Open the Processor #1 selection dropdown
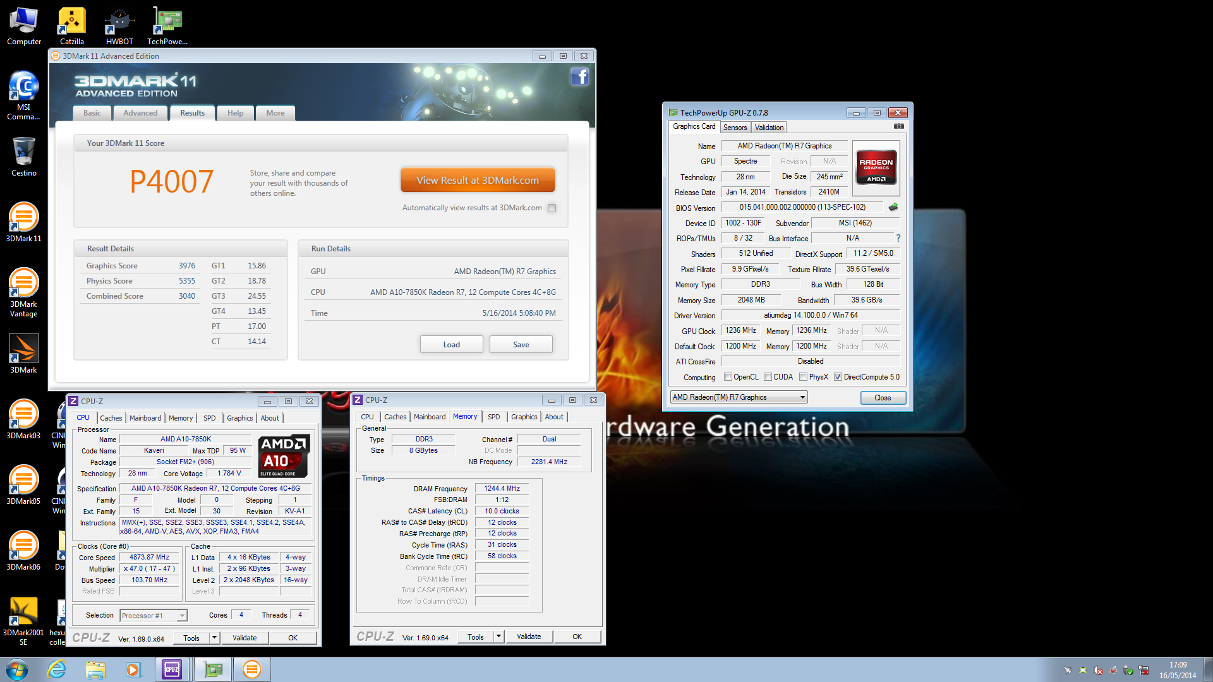Image resolution: width=1213 pixels, height=682 pixels. [154, 616]
